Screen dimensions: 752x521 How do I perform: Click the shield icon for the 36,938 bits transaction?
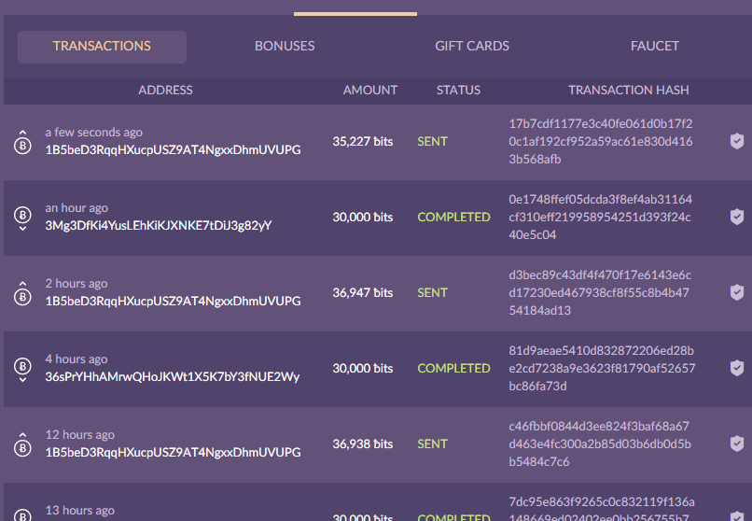(737, 444)
